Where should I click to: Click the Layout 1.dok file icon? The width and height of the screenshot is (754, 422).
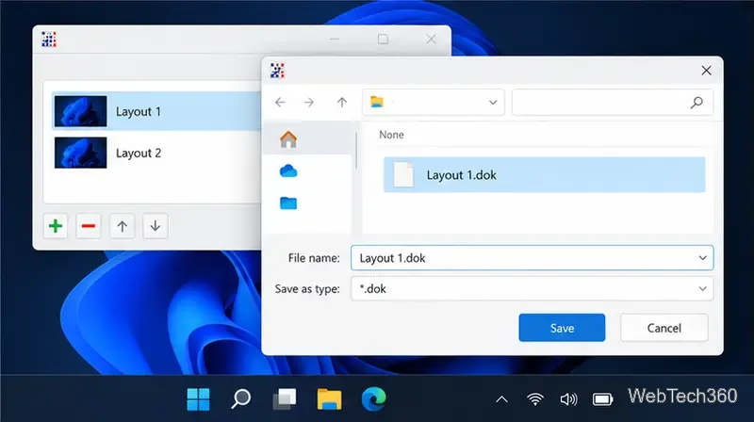coord(403,174)
